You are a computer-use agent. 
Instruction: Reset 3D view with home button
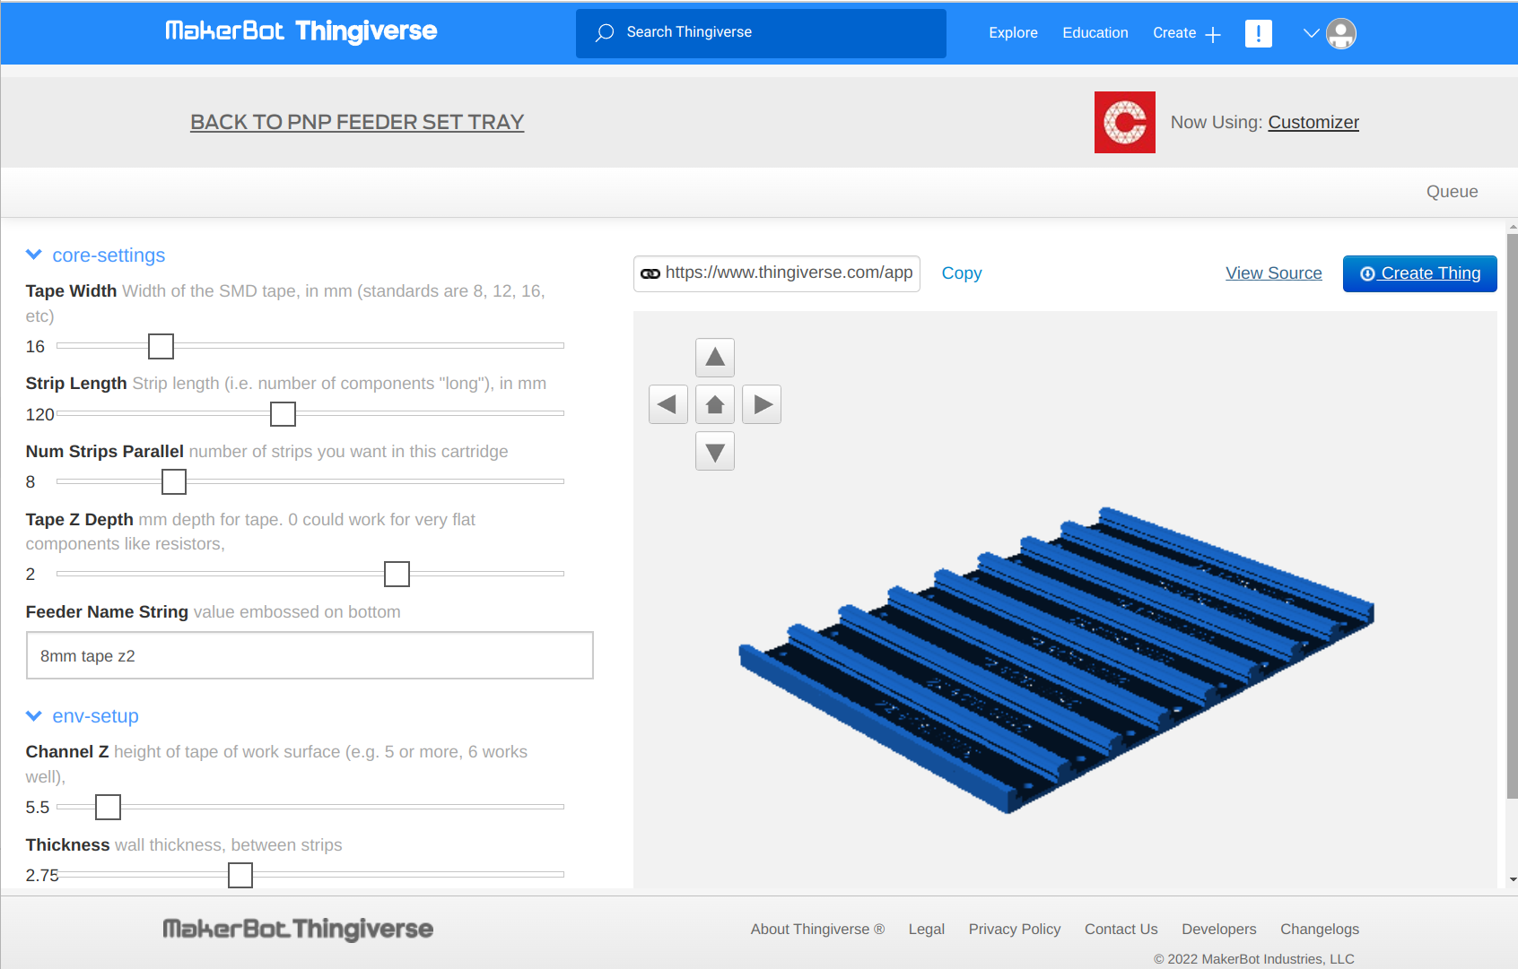tap(715, 404)
